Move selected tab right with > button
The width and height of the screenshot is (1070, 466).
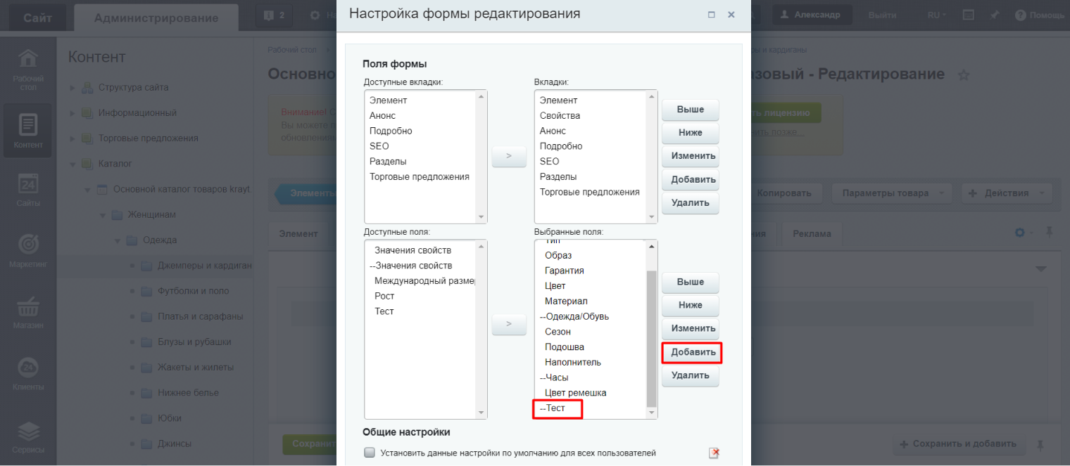click(x=509, y=156)
